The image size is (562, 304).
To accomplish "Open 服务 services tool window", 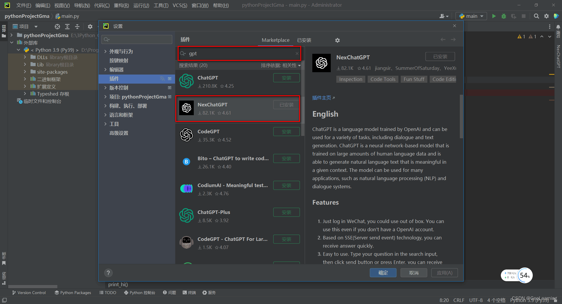I will pyautogui.click(x=209, y=293).
